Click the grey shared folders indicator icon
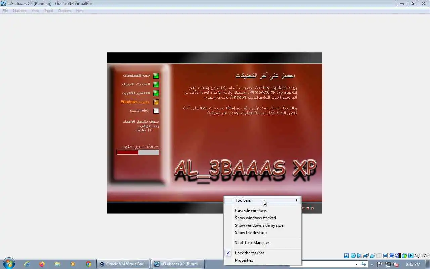The width and height of the screenshot is (430, 269). point(379,256)
